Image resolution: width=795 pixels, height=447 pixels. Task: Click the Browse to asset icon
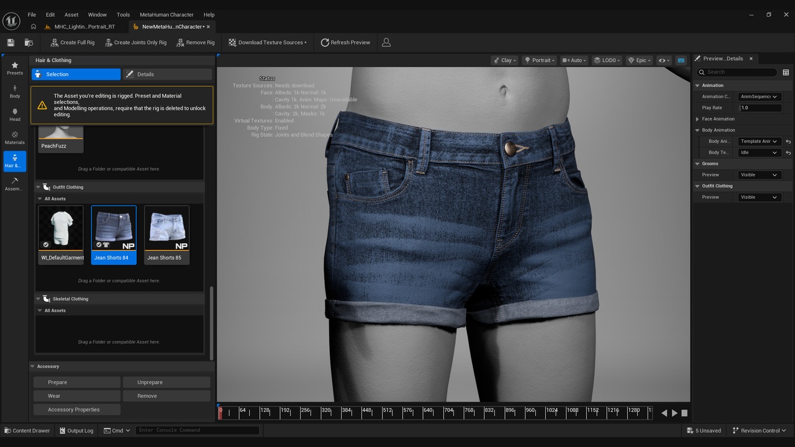coord(29,42)
